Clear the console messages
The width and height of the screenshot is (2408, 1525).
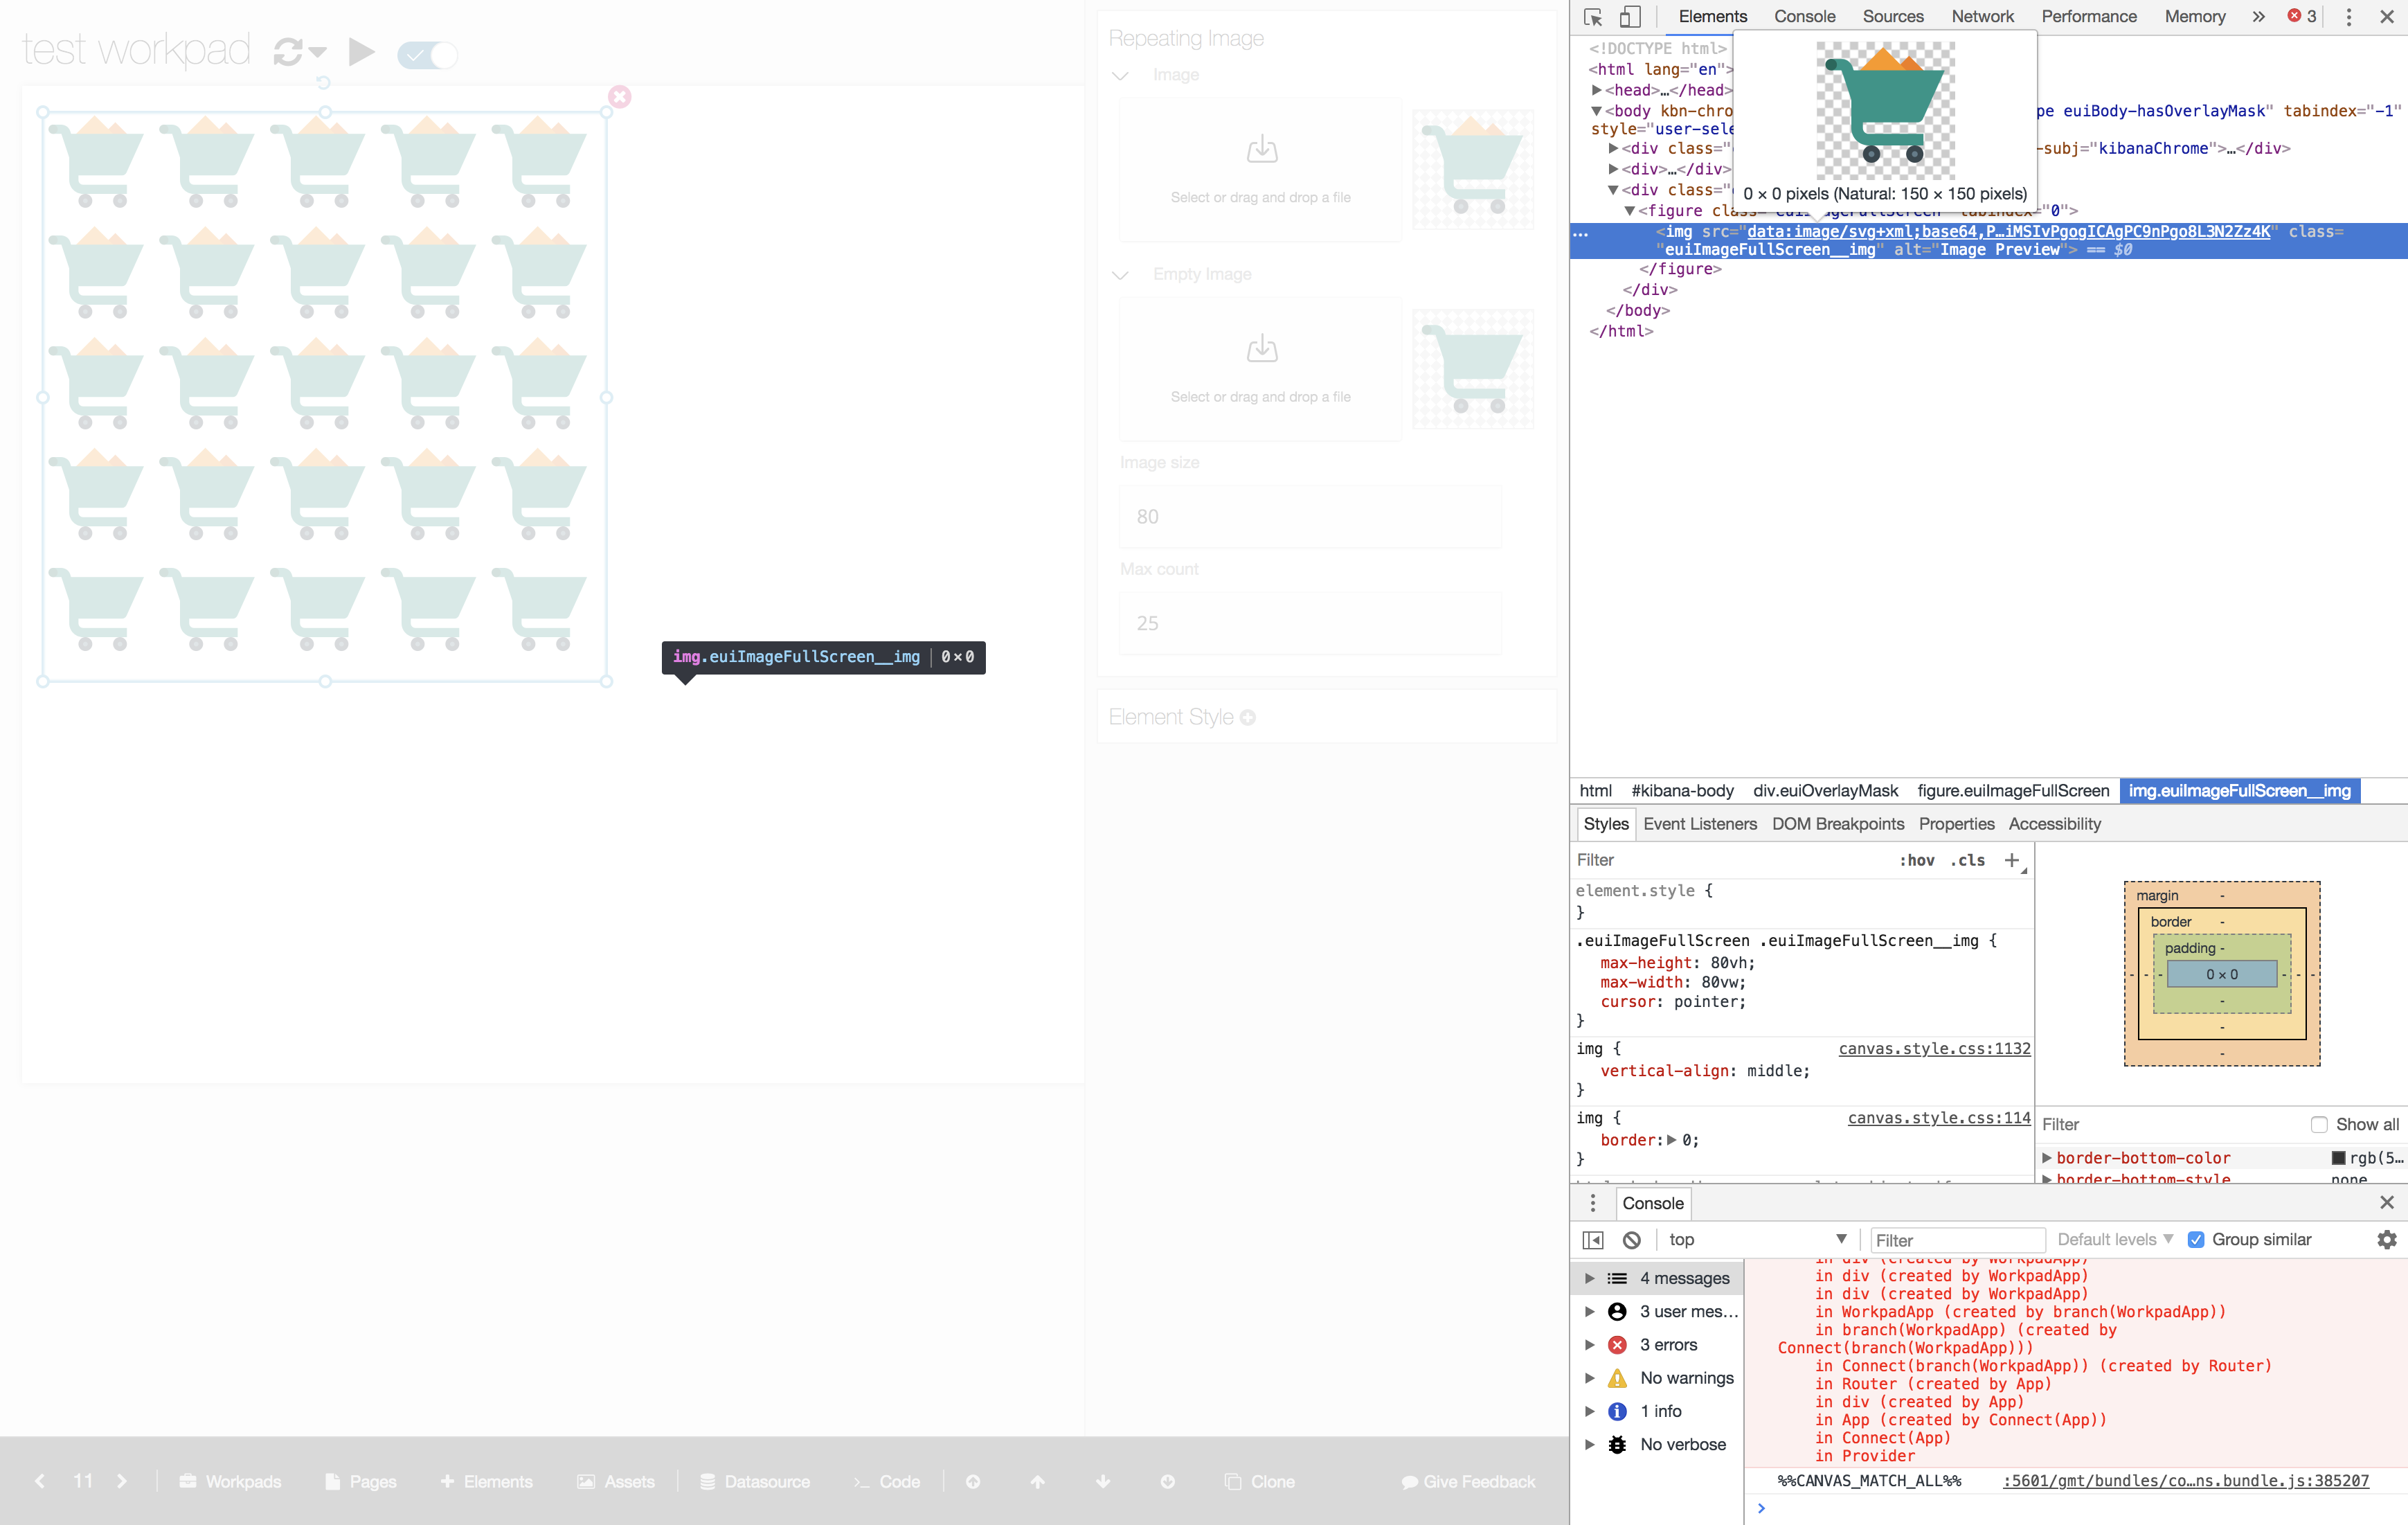(1632, 1239)
